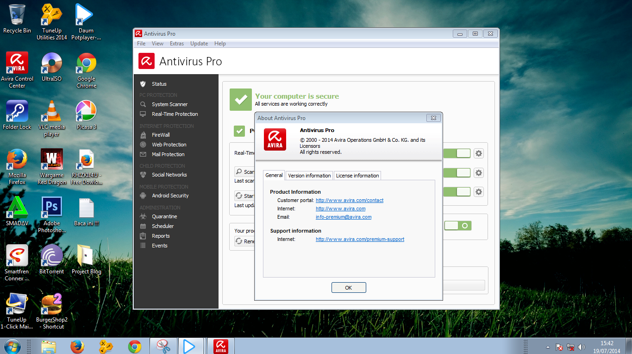Click the TuneUp Utilities 2014 desktop icon

[51, 21]
